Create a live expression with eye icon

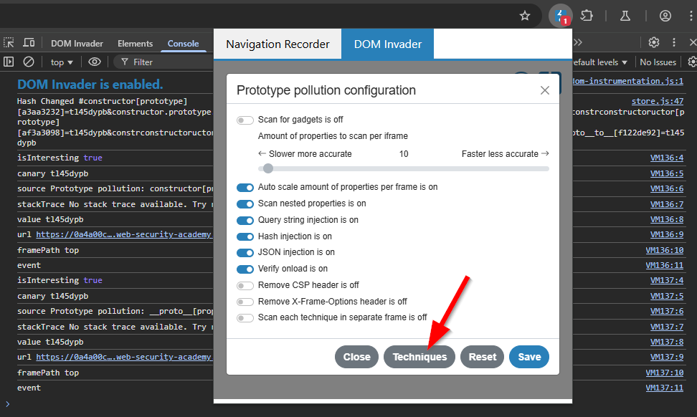tap(94, 62)
